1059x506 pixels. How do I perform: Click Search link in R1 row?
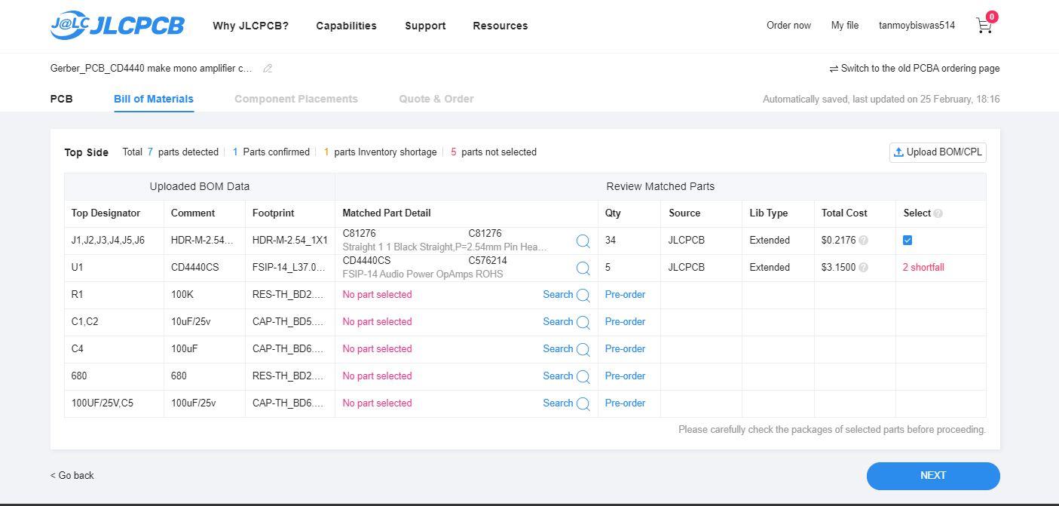(x=558, y=295)
